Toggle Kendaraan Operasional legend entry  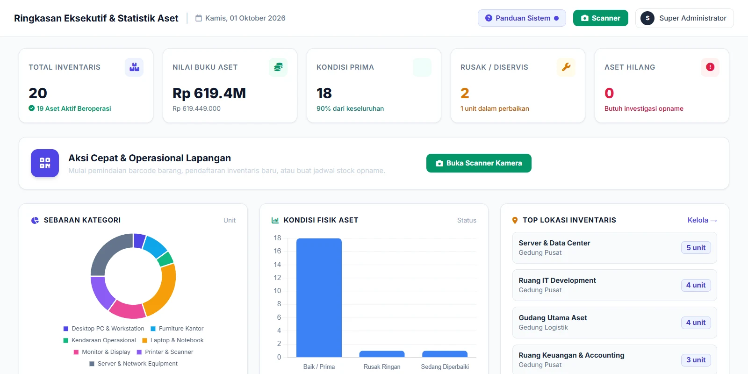pos(100,340)
